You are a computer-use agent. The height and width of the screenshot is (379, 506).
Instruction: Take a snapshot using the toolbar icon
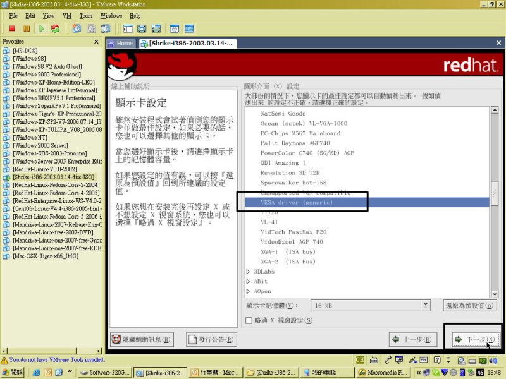click(77, 28)
